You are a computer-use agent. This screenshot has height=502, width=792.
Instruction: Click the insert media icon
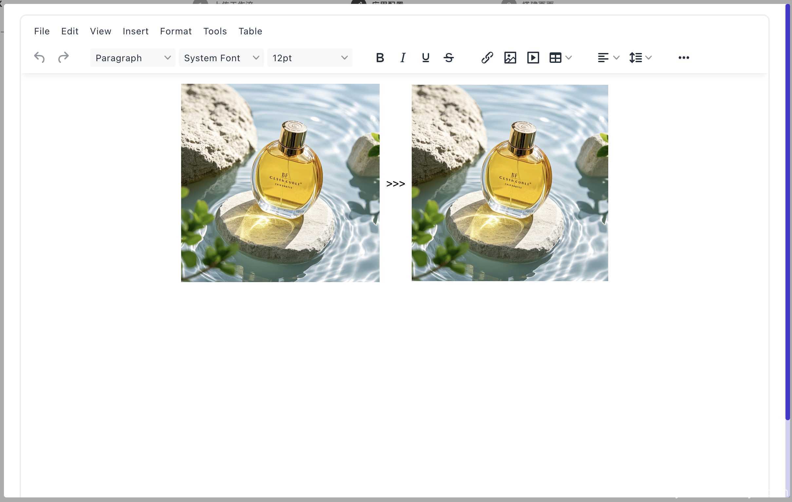533,58
